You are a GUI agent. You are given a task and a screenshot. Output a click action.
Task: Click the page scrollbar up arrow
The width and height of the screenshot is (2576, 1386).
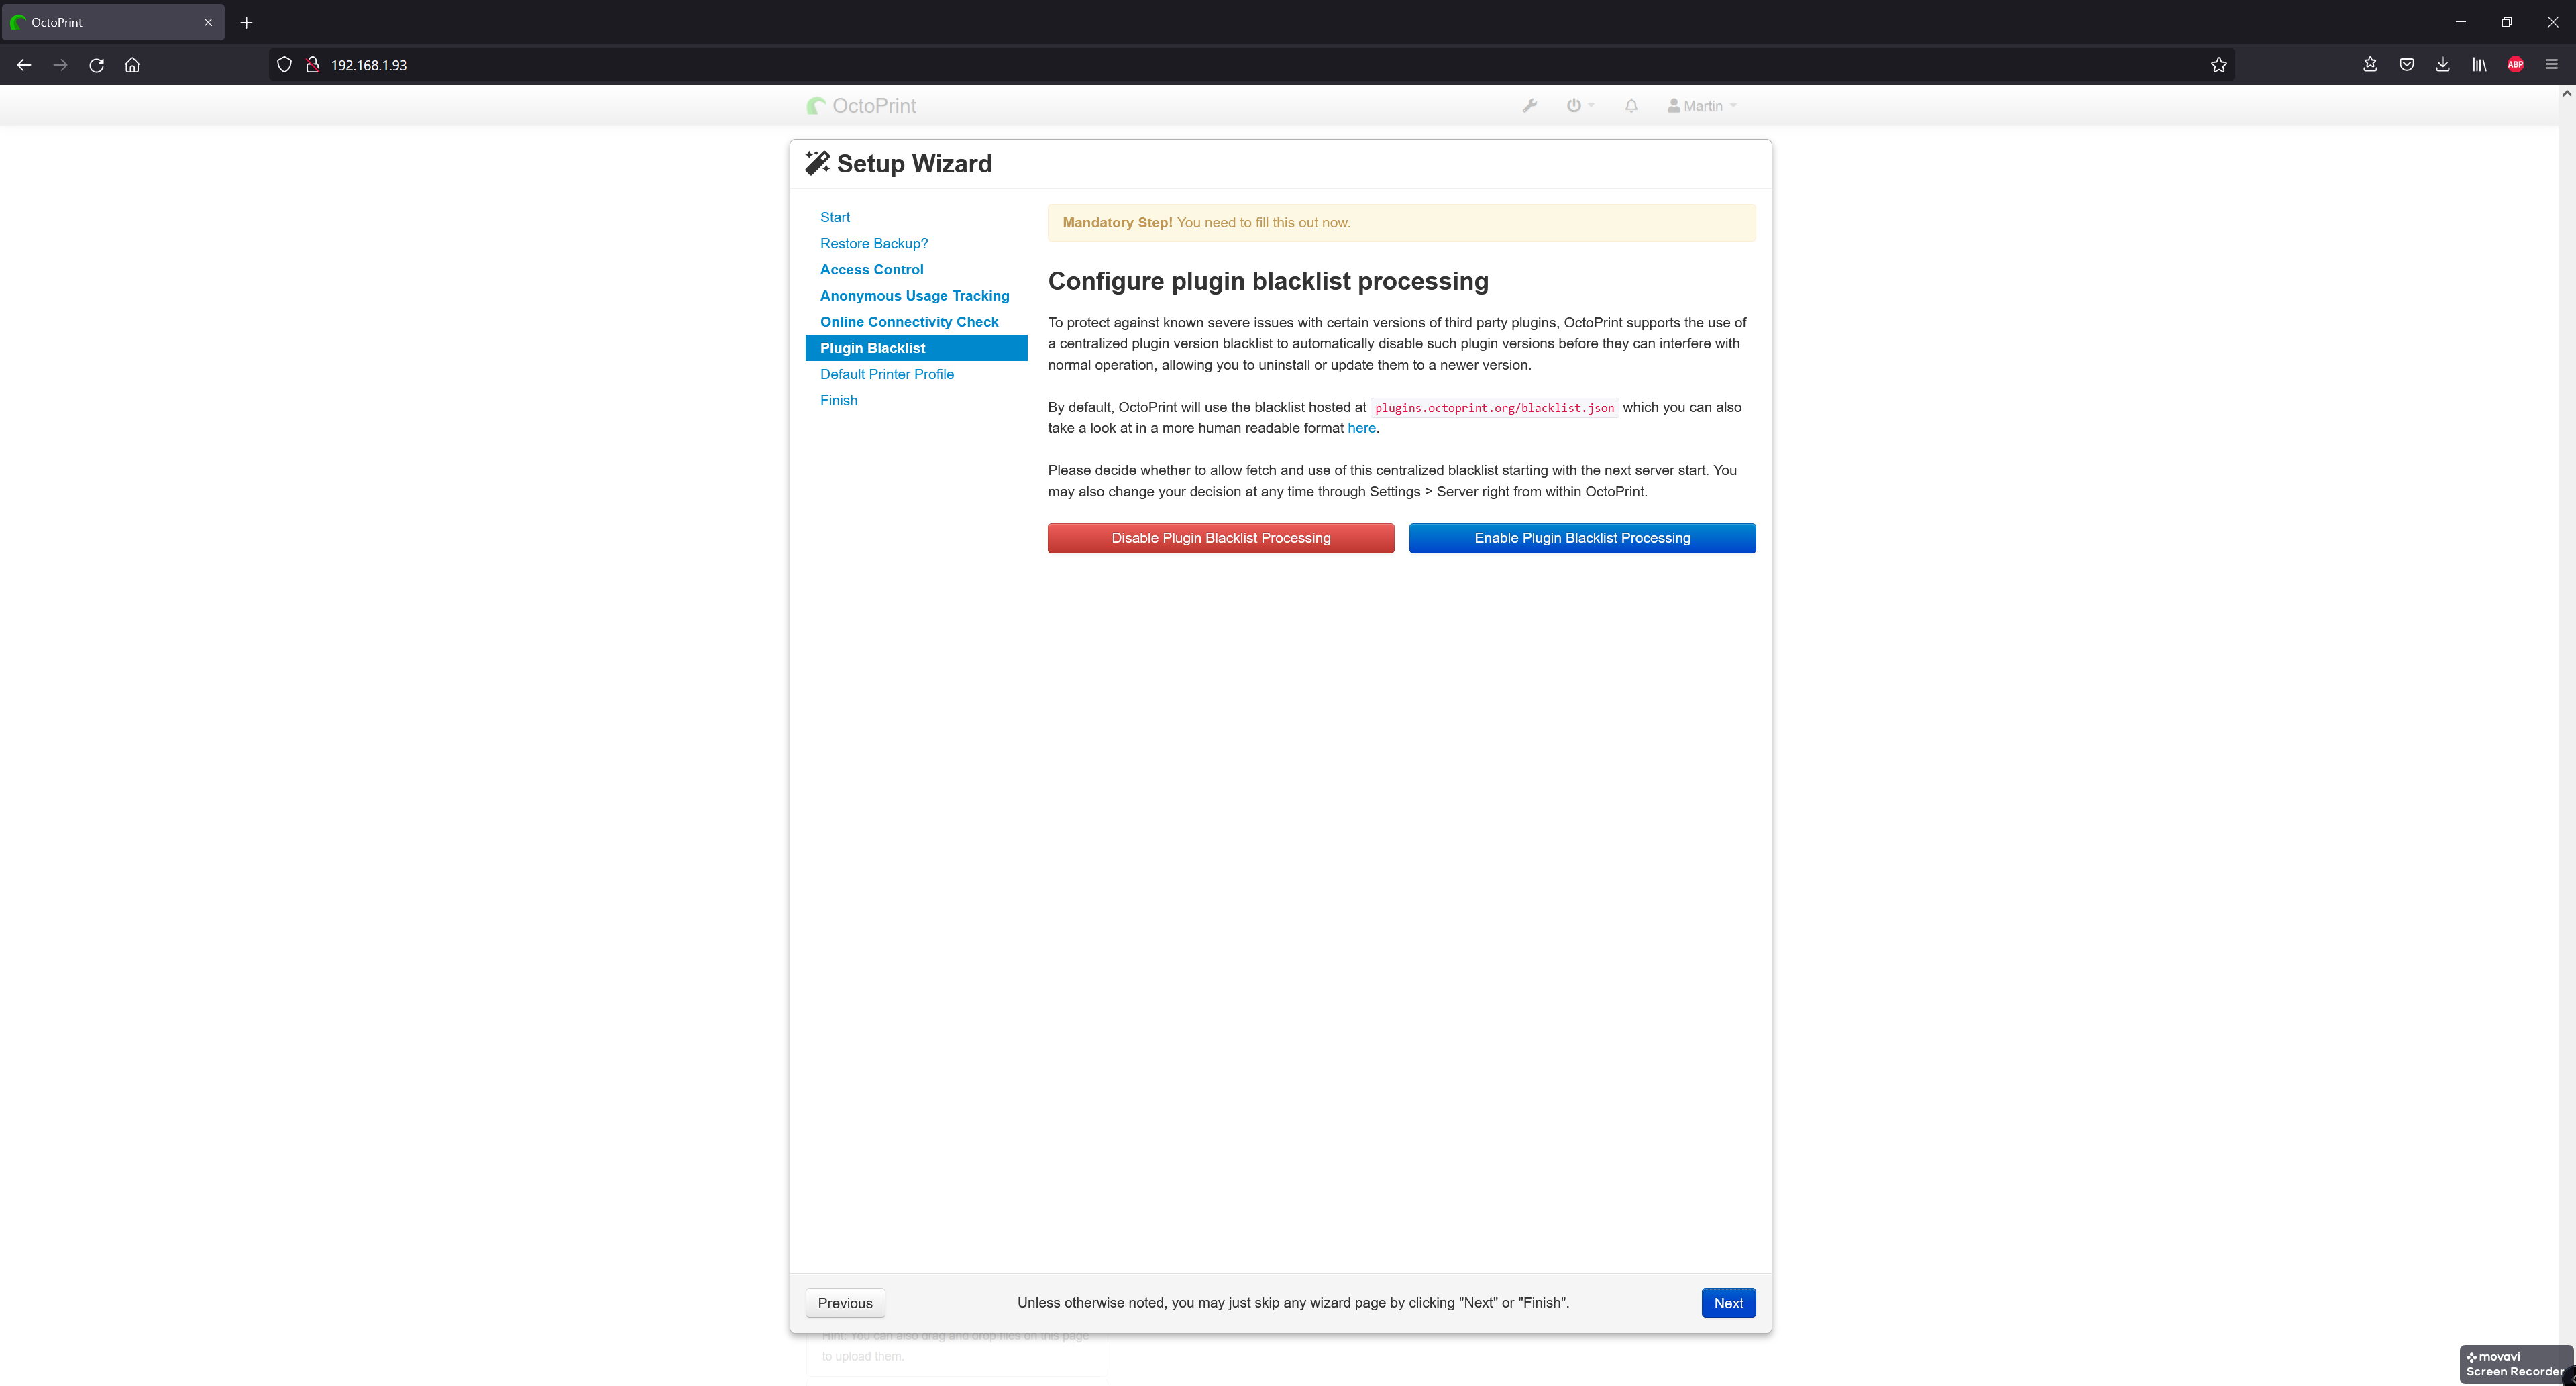[2566, 93]
